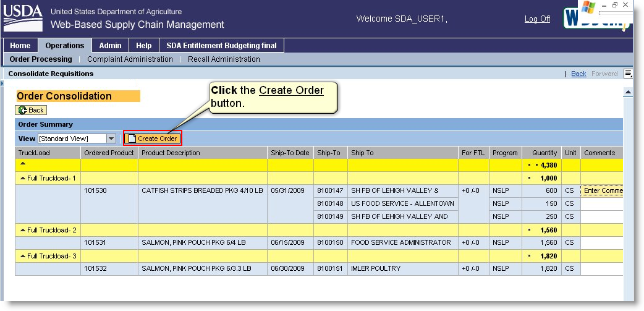The image size is (644, 311).
Task: Click the restore window icon at top right
Action: click(x=615, y=5)
